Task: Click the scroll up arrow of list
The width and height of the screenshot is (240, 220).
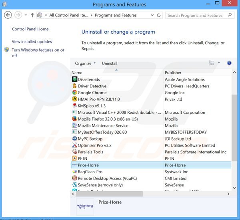Action: (x=234, y=72)
